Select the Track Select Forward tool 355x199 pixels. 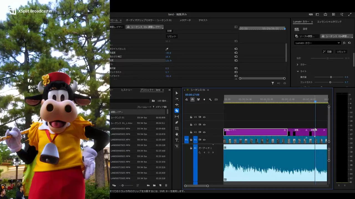point(177,99)
